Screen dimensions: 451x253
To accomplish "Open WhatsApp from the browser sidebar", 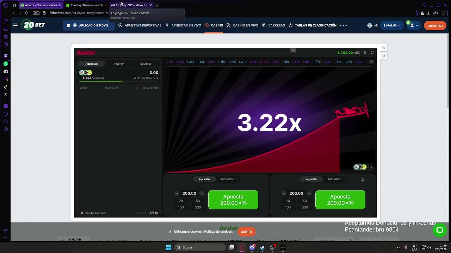I will 6,64.
